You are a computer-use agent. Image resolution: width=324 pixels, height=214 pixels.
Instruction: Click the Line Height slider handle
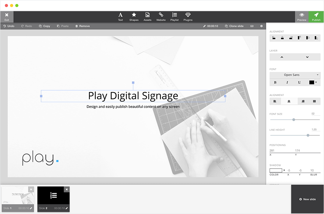(308, 135)
